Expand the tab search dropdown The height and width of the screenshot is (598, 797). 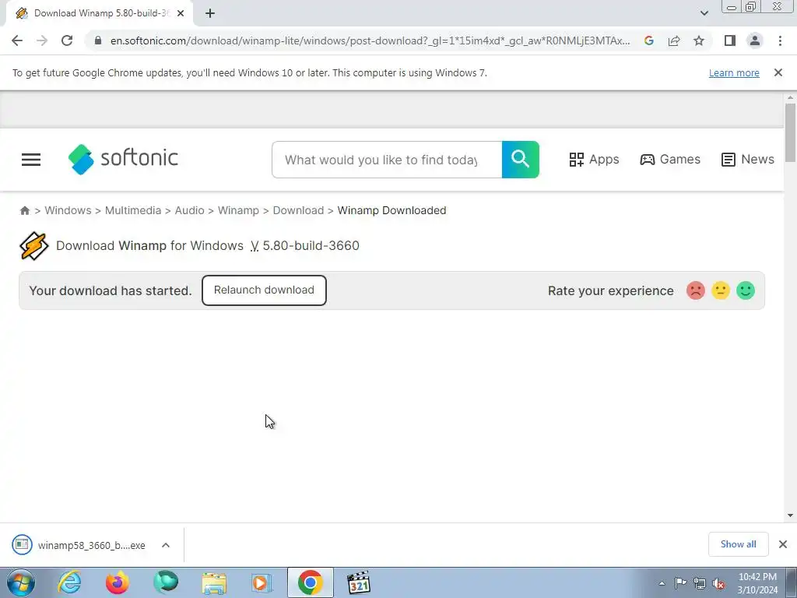[x=704, y=13]
